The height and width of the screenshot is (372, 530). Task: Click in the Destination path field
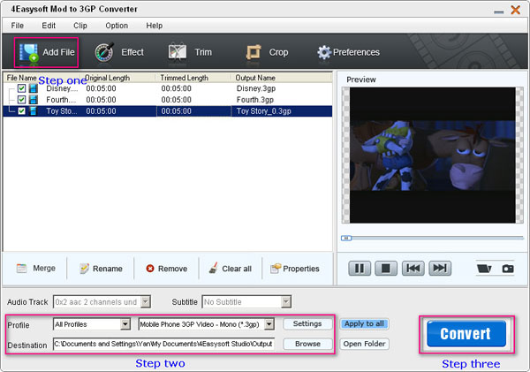click(163, 344)
